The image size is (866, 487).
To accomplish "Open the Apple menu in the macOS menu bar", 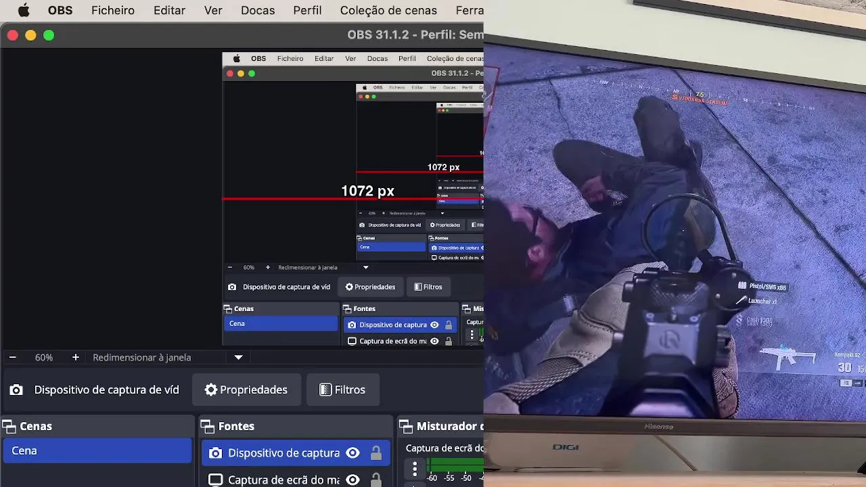I will tap(24, 10).
